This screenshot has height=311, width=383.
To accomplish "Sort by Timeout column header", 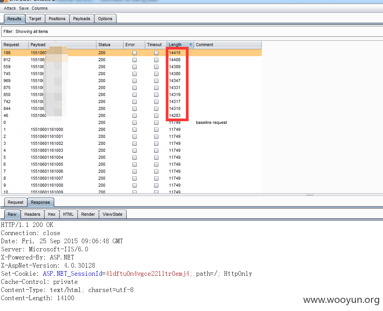I will point(156,45).
